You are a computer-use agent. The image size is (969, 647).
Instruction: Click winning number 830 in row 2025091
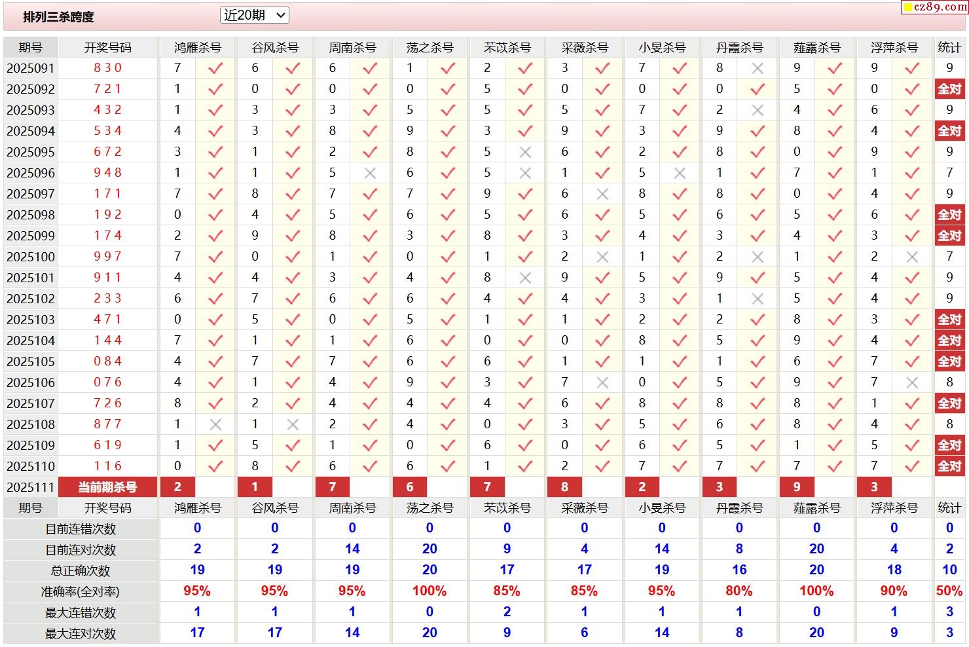click(x=107, y=68)
